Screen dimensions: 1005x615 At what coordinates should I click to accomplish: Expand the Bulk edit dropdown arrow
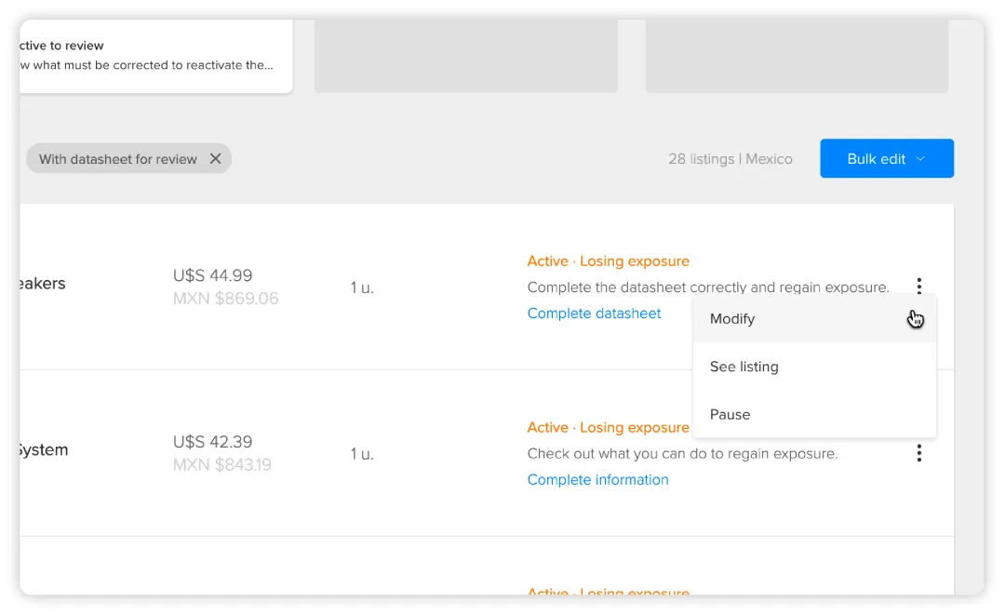[x=920, y=159]
